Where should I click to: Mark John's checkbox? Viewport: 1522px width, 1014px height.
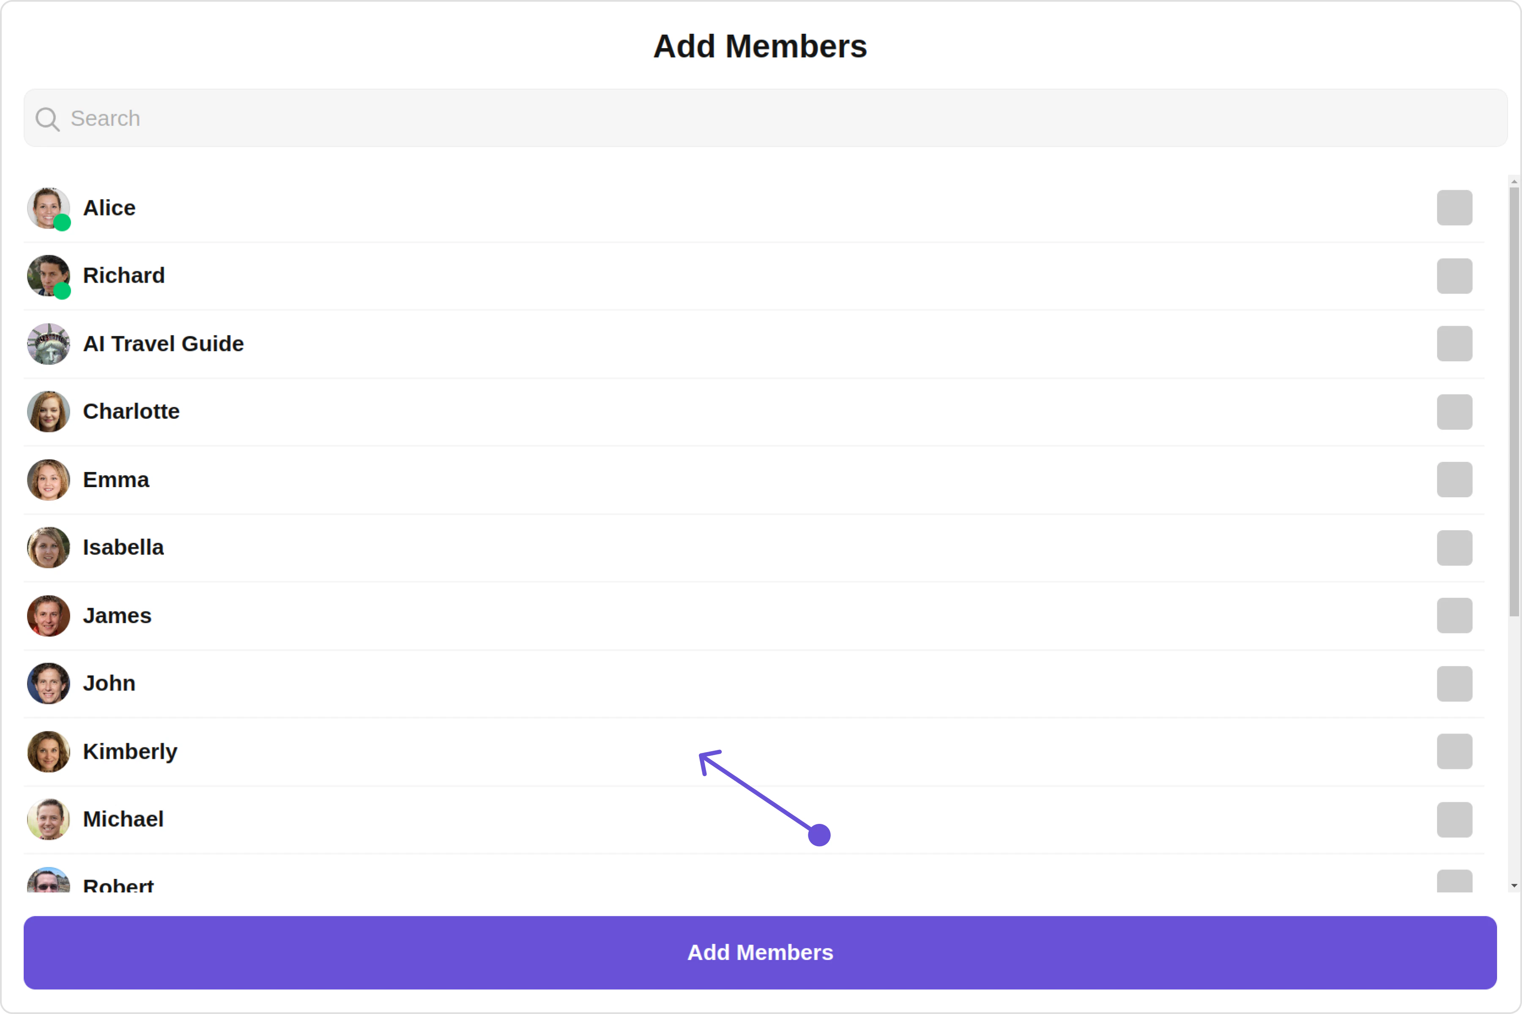click(x=1454, y=684)
